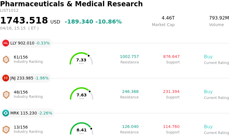
Task: Open the JNJ 233.985 ticker chip
Action: [25, 78]
